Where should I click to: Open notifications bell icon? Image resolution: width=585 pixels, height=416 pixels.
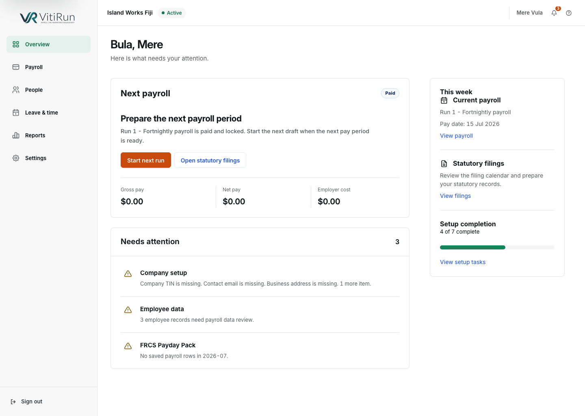click(x=554, y=13)
